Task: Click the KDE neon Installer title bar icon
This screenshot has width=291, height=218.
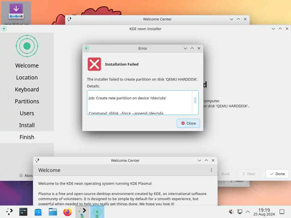Action: 4,29
